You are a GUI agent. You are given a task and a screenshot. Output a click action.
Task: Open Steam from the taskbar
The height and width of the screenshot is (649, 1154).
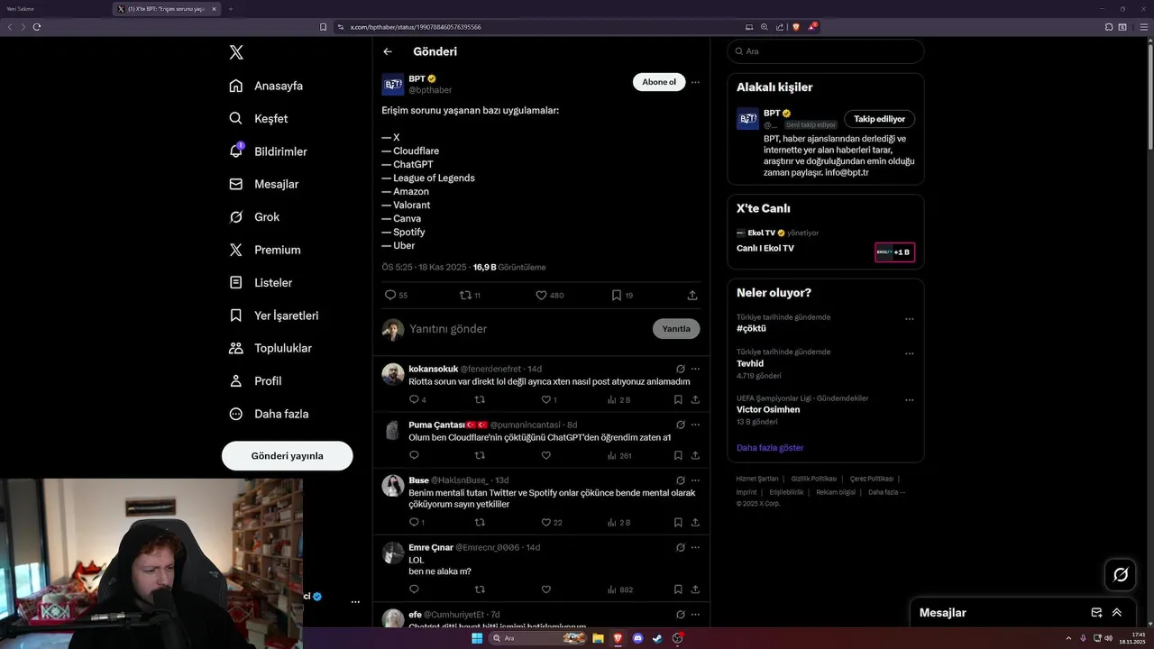pyautogui.click(x=657, y=638)
